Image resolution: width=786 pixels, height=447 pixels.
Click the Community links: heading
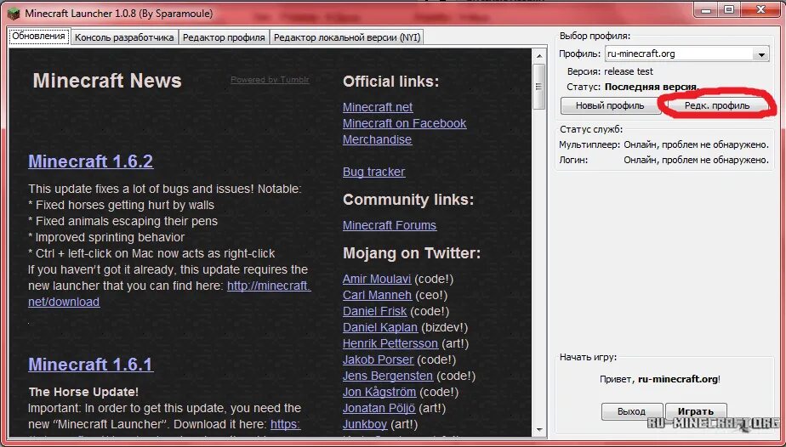click(408, 200)
